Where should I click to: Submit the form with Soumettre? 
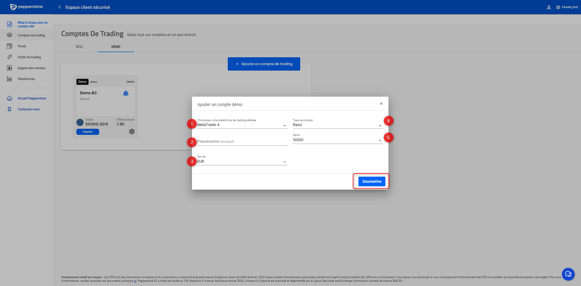(372, 181)
